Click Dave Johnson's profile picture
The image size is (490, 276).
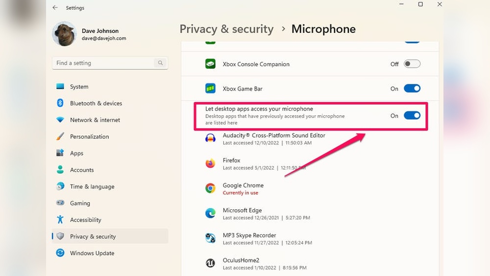pos(64,34)
